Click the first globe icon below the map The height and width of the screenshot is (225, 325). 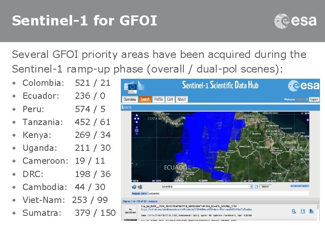134,187
